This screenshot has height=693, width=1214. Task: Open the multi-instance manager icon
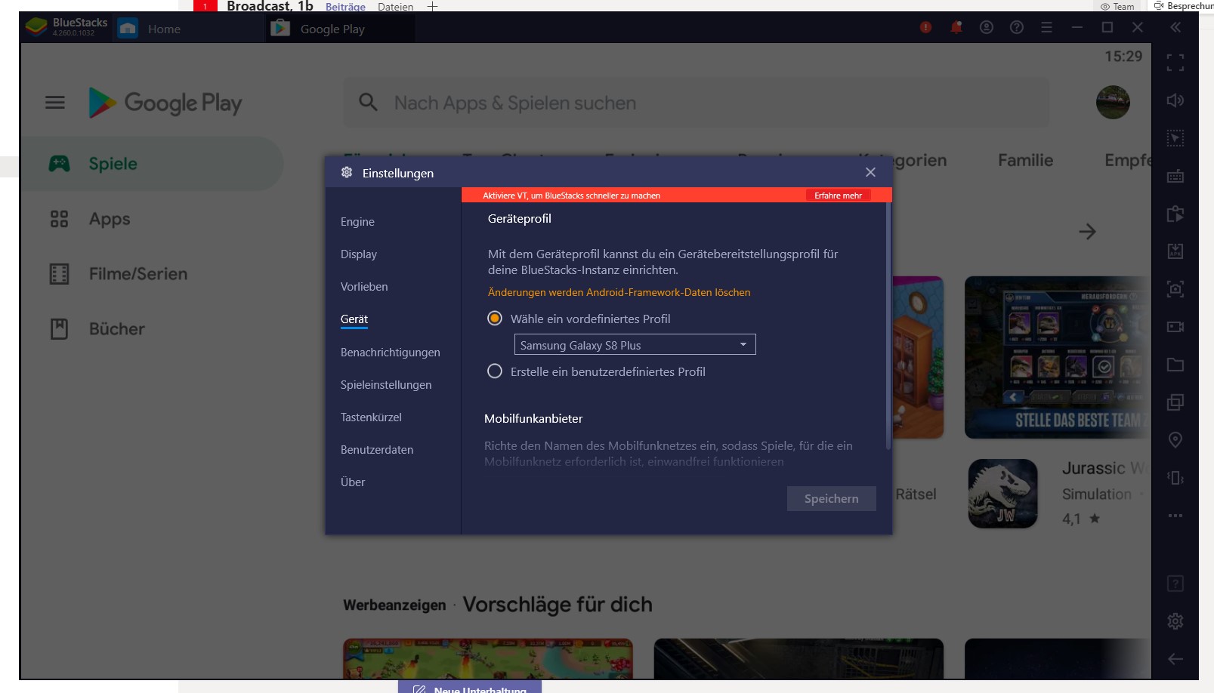click(x=1175, y=402)
